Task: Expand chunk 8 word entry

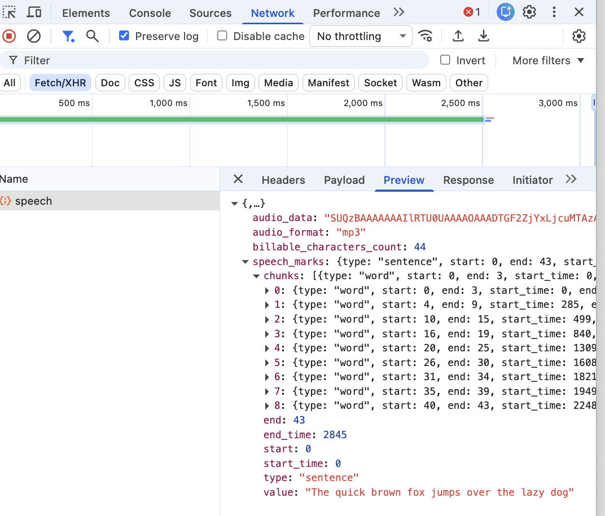Action: [x=266, y=405]
